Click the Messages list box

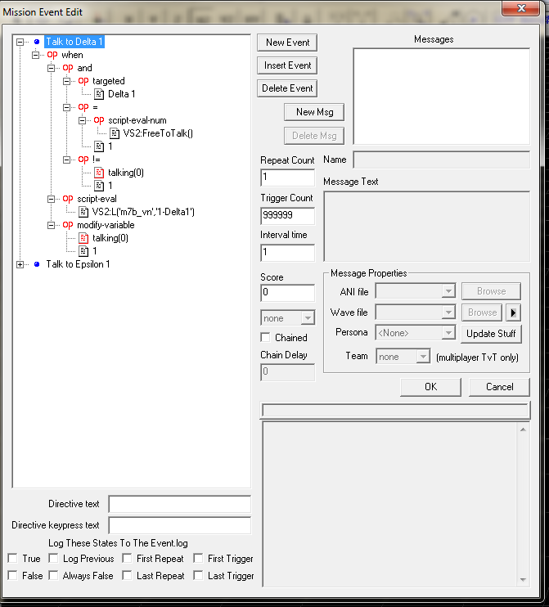click(x=442, y=97)
